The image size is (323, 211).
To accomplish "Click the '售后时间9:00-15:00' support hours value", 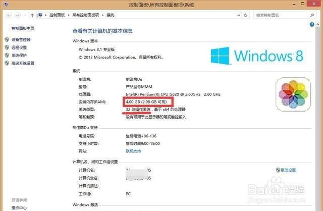I will (x=143, y=144).
